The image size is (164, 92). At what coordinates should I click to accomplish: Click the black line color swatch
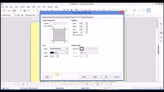(x=52, y=53)
